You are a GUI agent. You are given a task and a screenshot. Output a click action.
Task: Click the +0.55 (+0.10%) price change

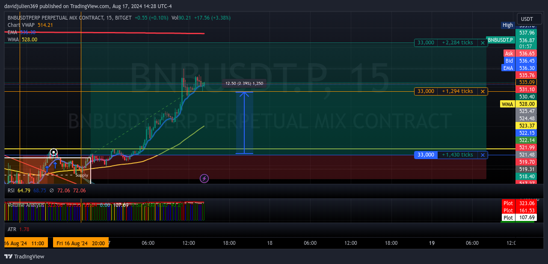(x=151, y=18)
